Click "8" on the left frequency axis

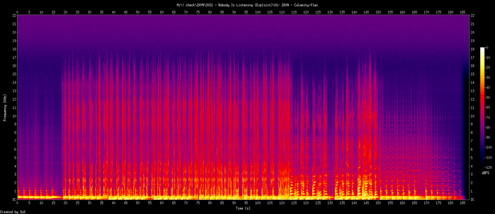15,133
